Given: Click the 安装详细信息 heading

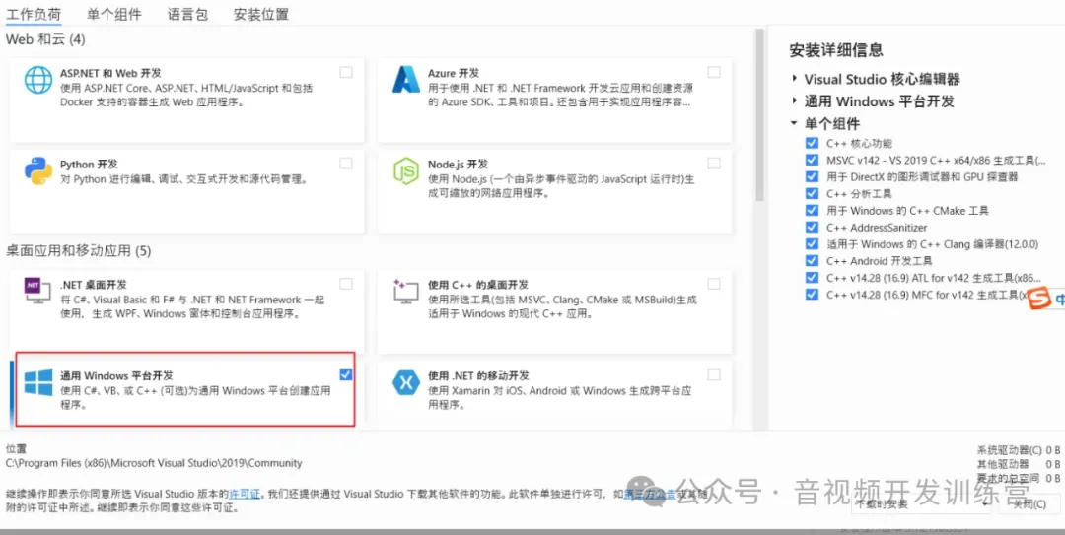Looking at the screenshot, I should coord(836,50).
